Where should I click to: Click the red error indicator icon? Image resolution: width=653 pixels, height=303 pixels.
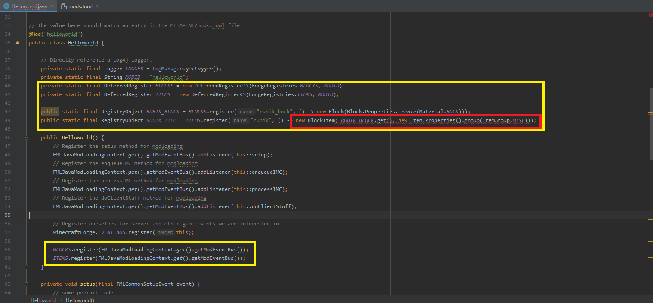coord(650,15)
